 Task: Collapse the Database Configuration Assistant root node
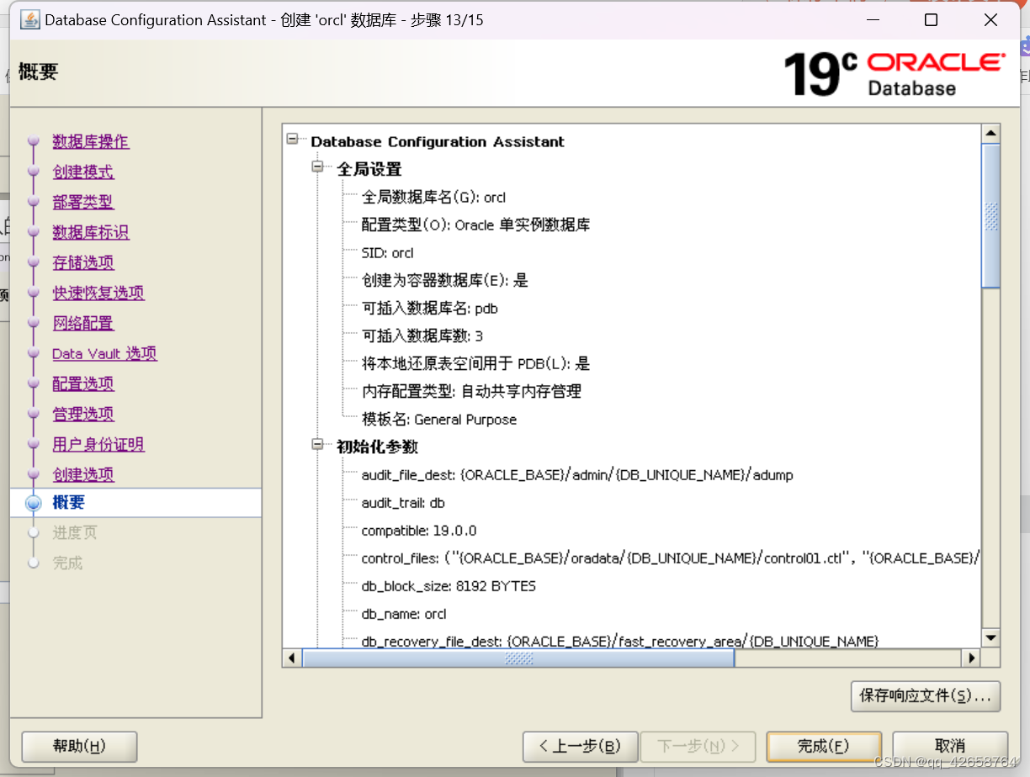pos(292,139)
